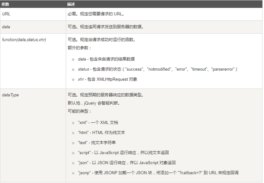The height and width of the screenshot is (183, 264).
Task: Click the line 默认地，jQuery 会智能判断。
Action: pos(94,103)
